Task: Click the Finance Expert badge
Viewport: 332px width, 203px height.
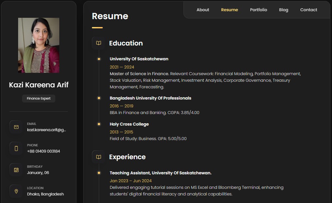Action: (x=39, y=99)
